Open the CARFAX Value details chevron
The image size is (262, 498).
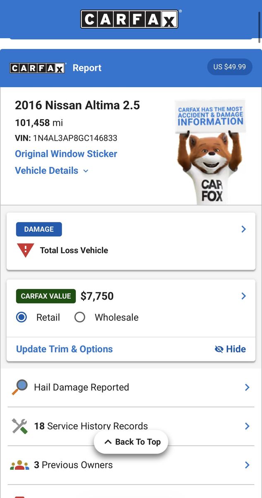243,296
